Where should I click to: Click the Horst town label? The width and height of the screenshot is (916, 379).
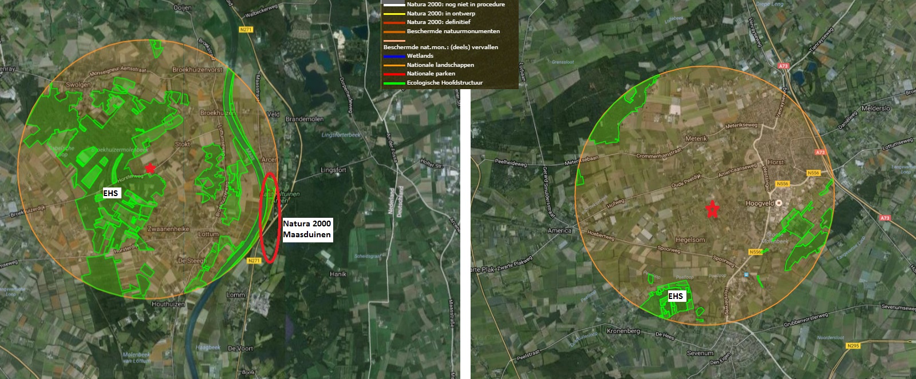[775, 162]
